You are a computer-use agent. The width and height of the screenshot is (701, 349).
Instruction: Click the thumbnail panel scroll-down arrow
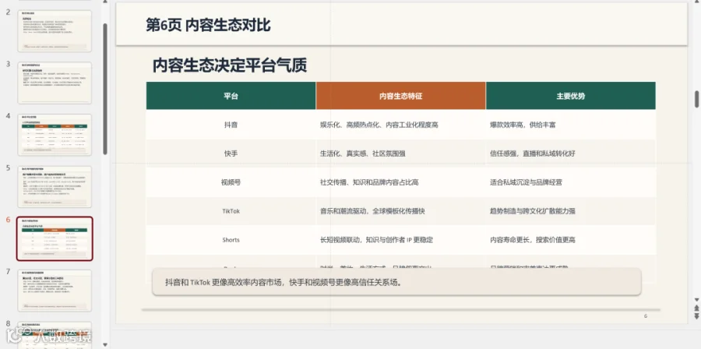[105, 344]
